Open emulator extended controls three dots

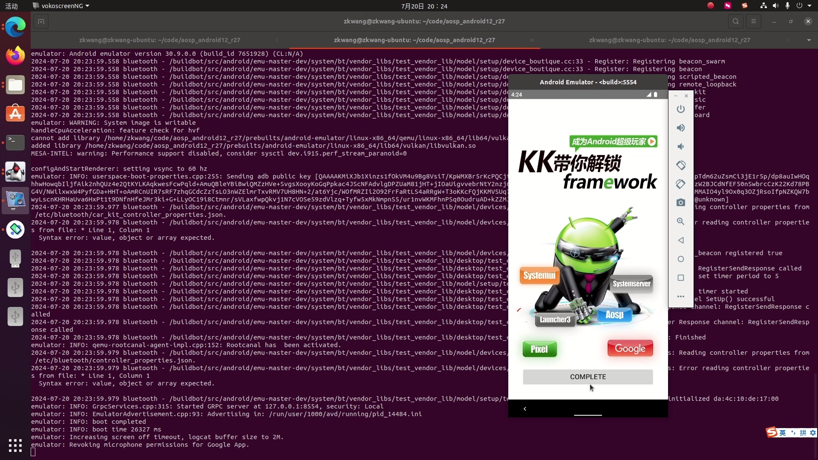(x=681, y=296)
